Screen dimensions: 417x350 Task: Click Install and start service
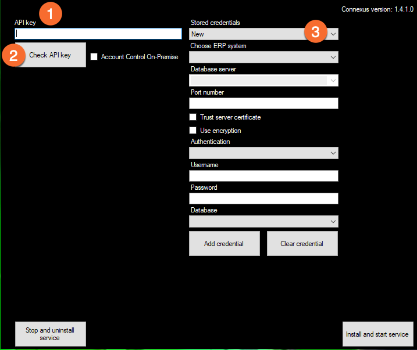coord(377,334)
